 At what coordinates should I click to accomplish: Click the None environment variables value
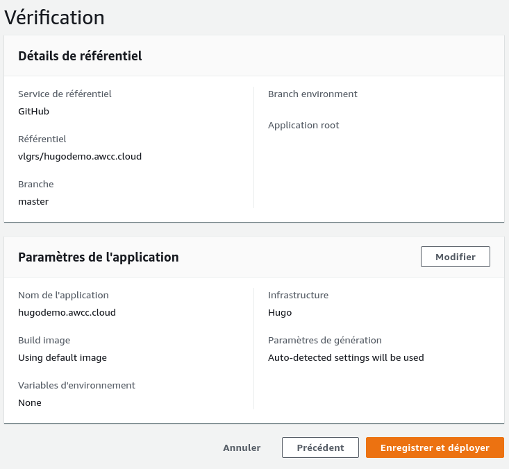pos(30,402)
